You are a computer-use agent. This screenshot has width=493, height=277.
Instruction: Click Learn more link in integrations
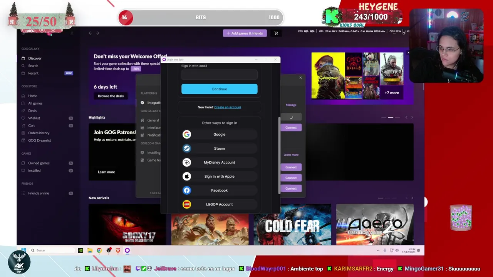click(x=291, y=155)
